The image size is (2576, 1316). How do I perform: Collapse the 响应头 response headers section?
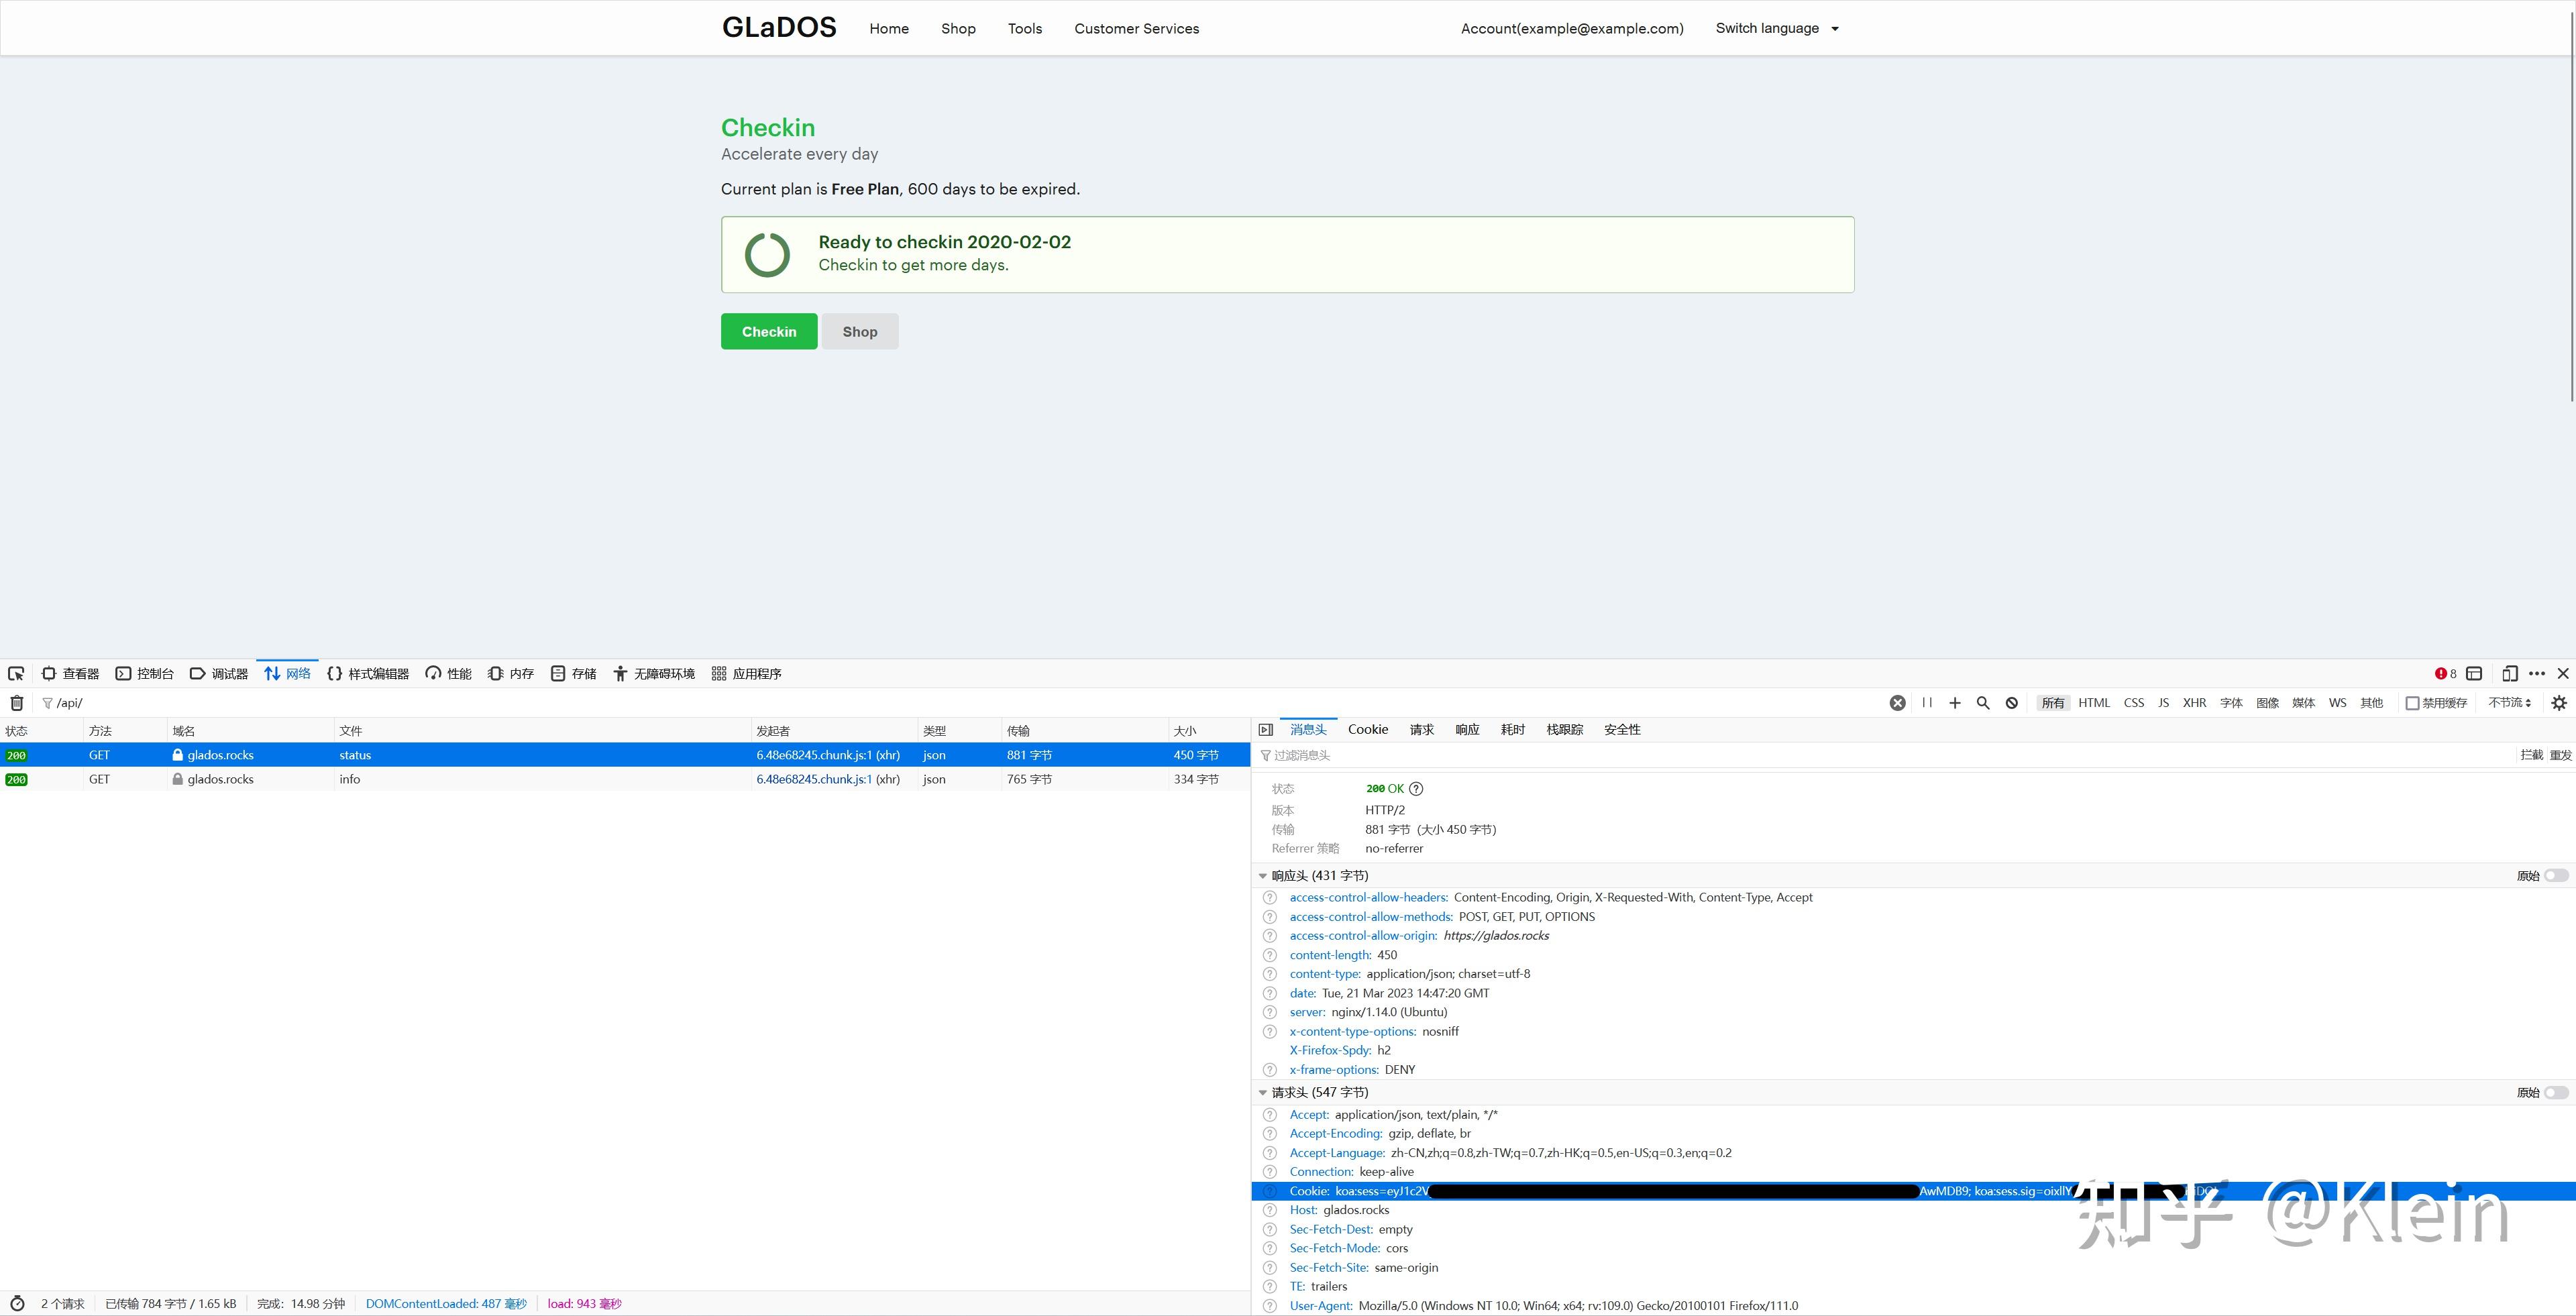pyautogui.click(x=1263, y=875)
